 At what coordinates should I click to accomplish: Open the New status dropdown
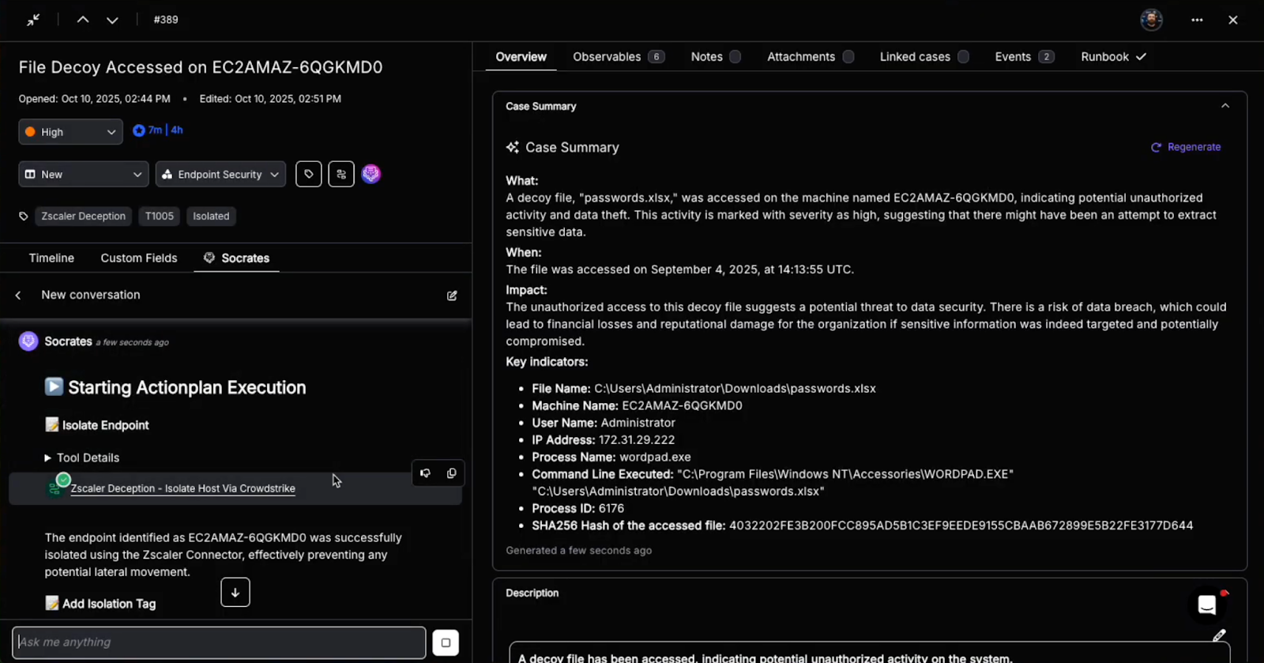pyautogui.click(x=83, y=175)
